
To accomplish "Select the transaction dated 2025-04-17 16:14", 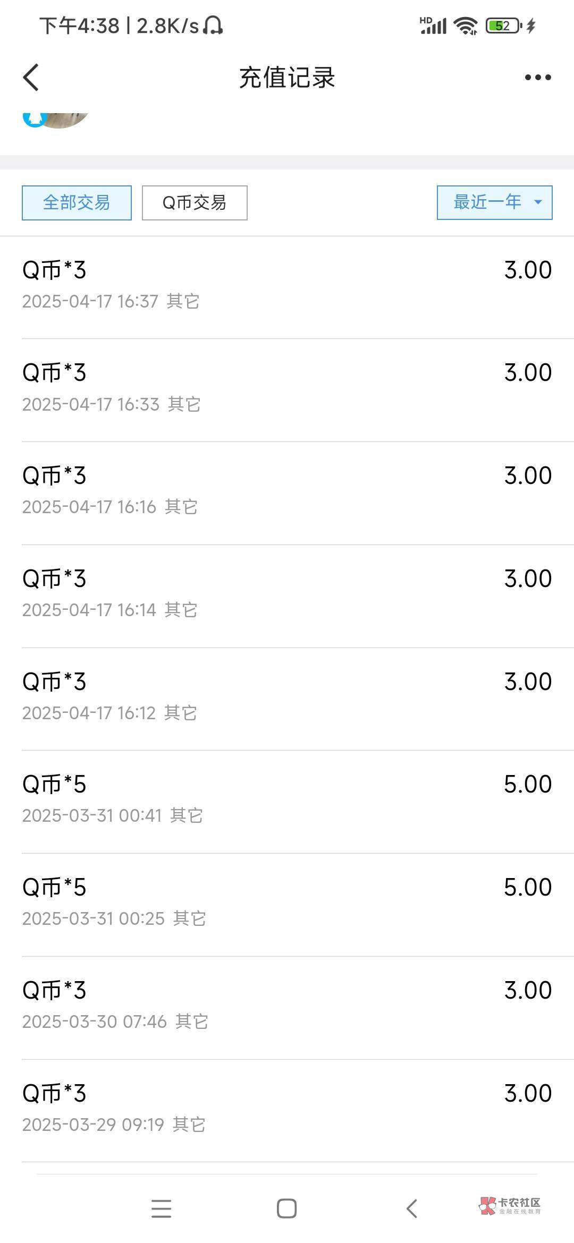I will (287, 594).
